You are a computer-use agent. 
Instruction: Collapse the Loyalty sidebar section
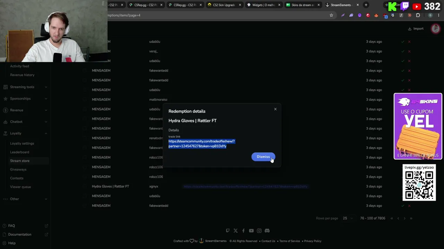[25, 133]
